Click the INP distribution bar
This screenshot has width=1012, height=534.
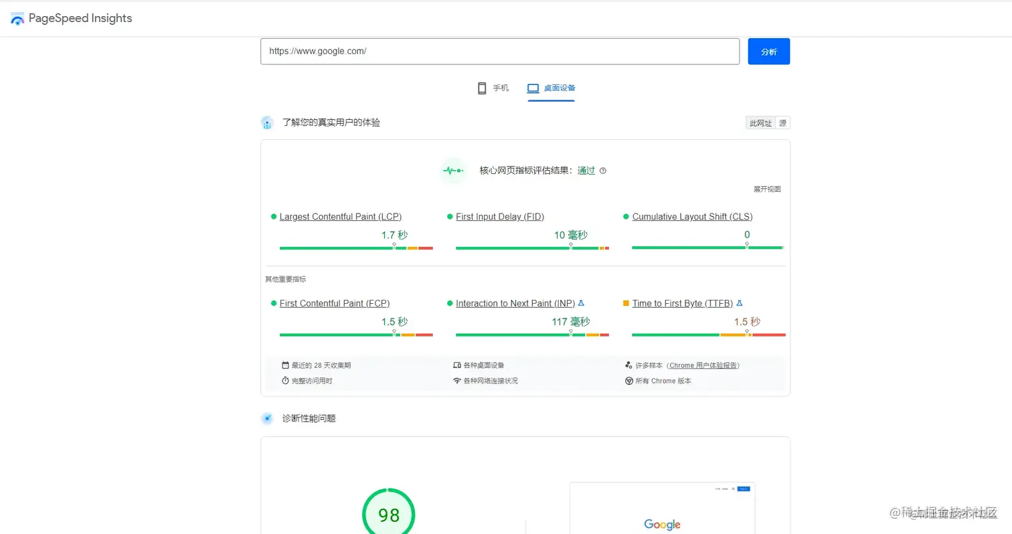[532, 335]
